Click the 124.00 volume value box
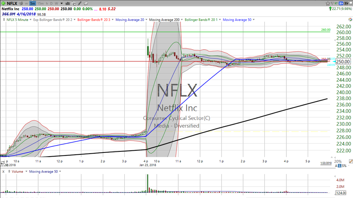353x198 pixels. point(341,192)
